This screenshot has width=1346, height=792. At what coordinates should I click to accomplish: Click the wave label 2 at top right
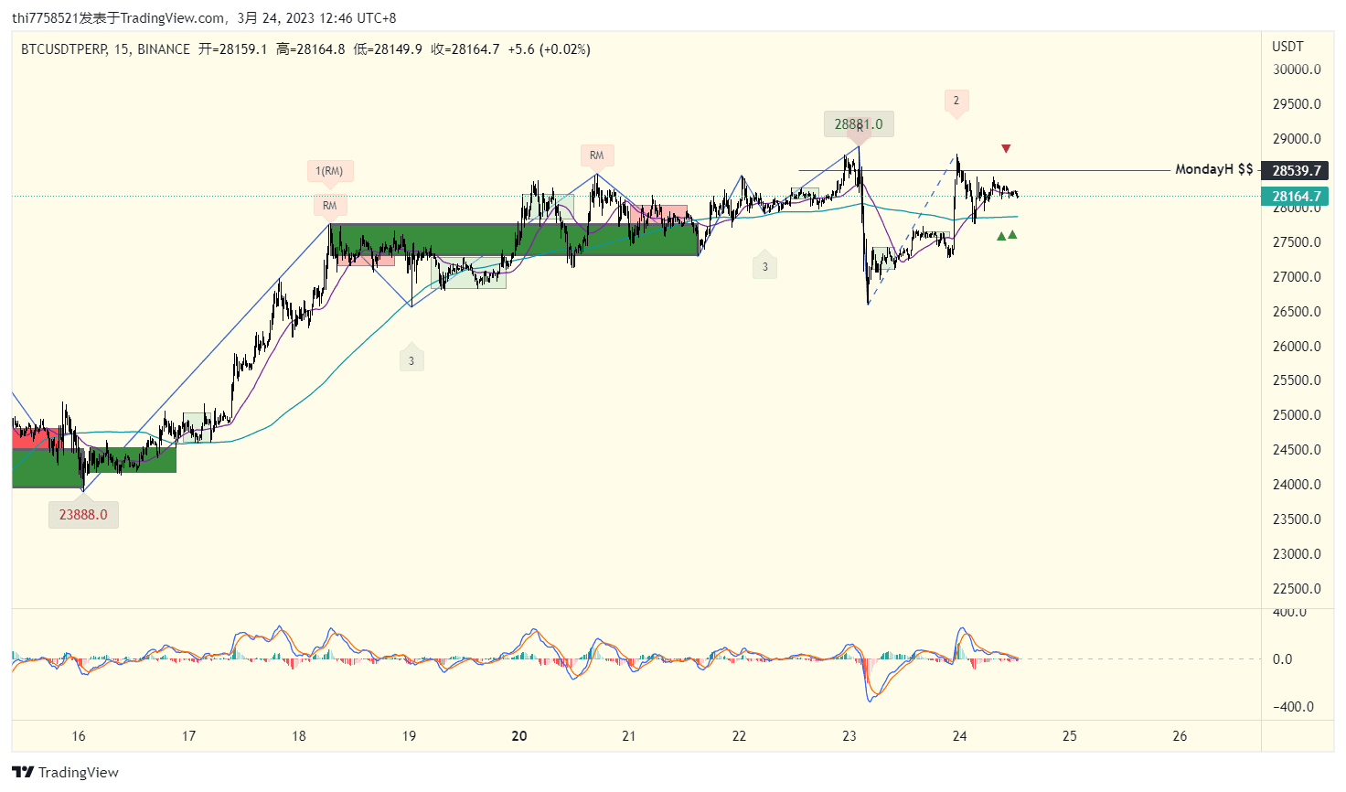[956, 101]
